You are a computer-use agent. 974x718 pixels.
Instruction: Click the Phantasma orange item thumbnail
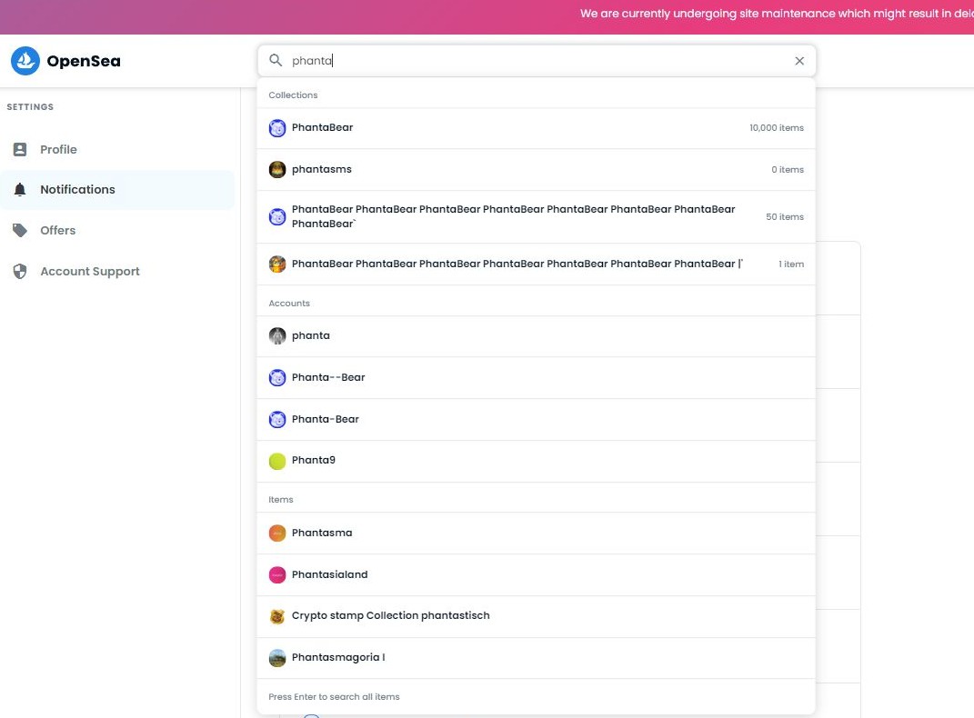point(277,534)
